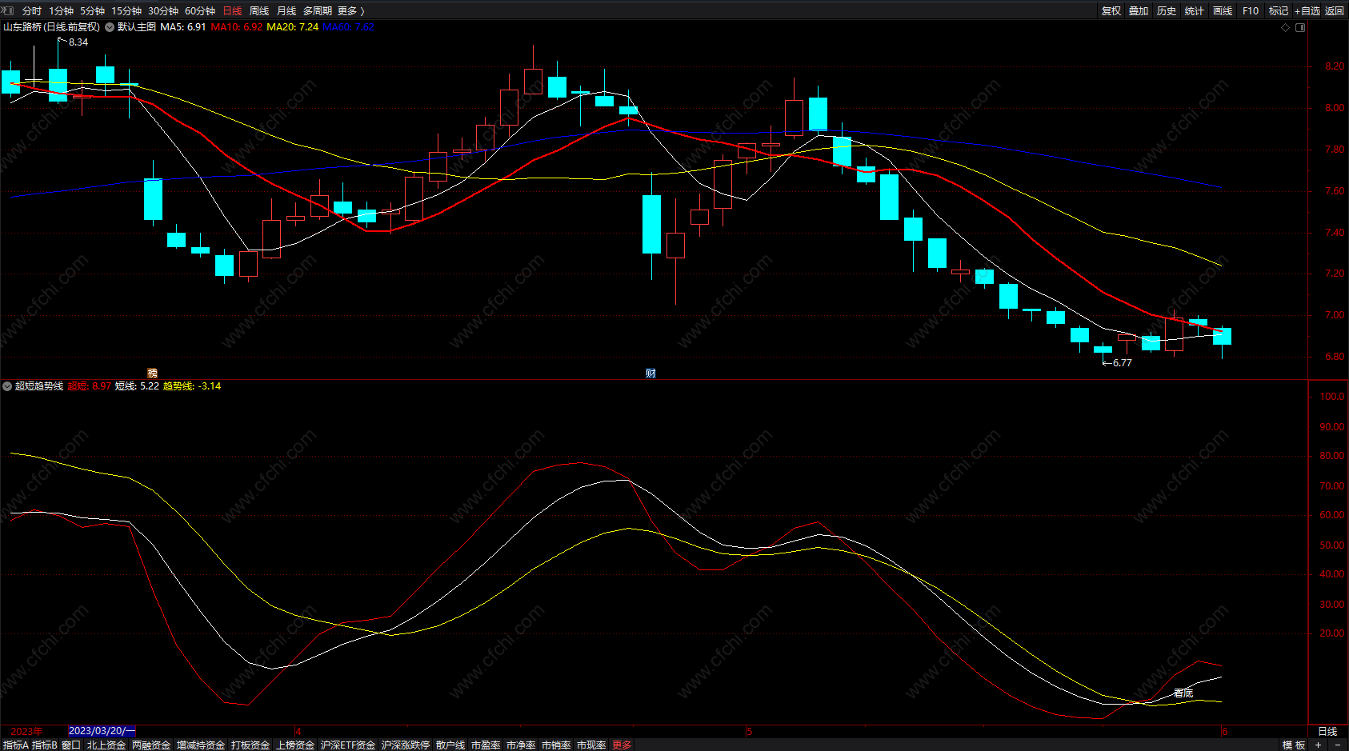Click the 8.34 high price label
Viewport: 1349px width, 751px height.
pyautogui.click(x=78, y=42)
